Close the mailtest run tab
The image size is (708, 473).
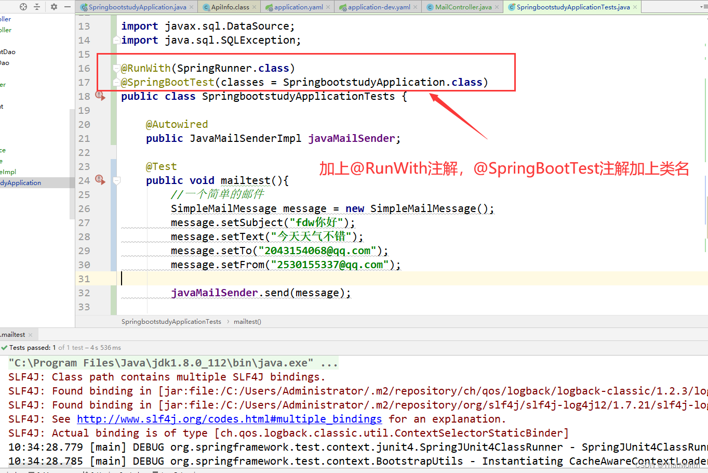click(x=30, y=335)
